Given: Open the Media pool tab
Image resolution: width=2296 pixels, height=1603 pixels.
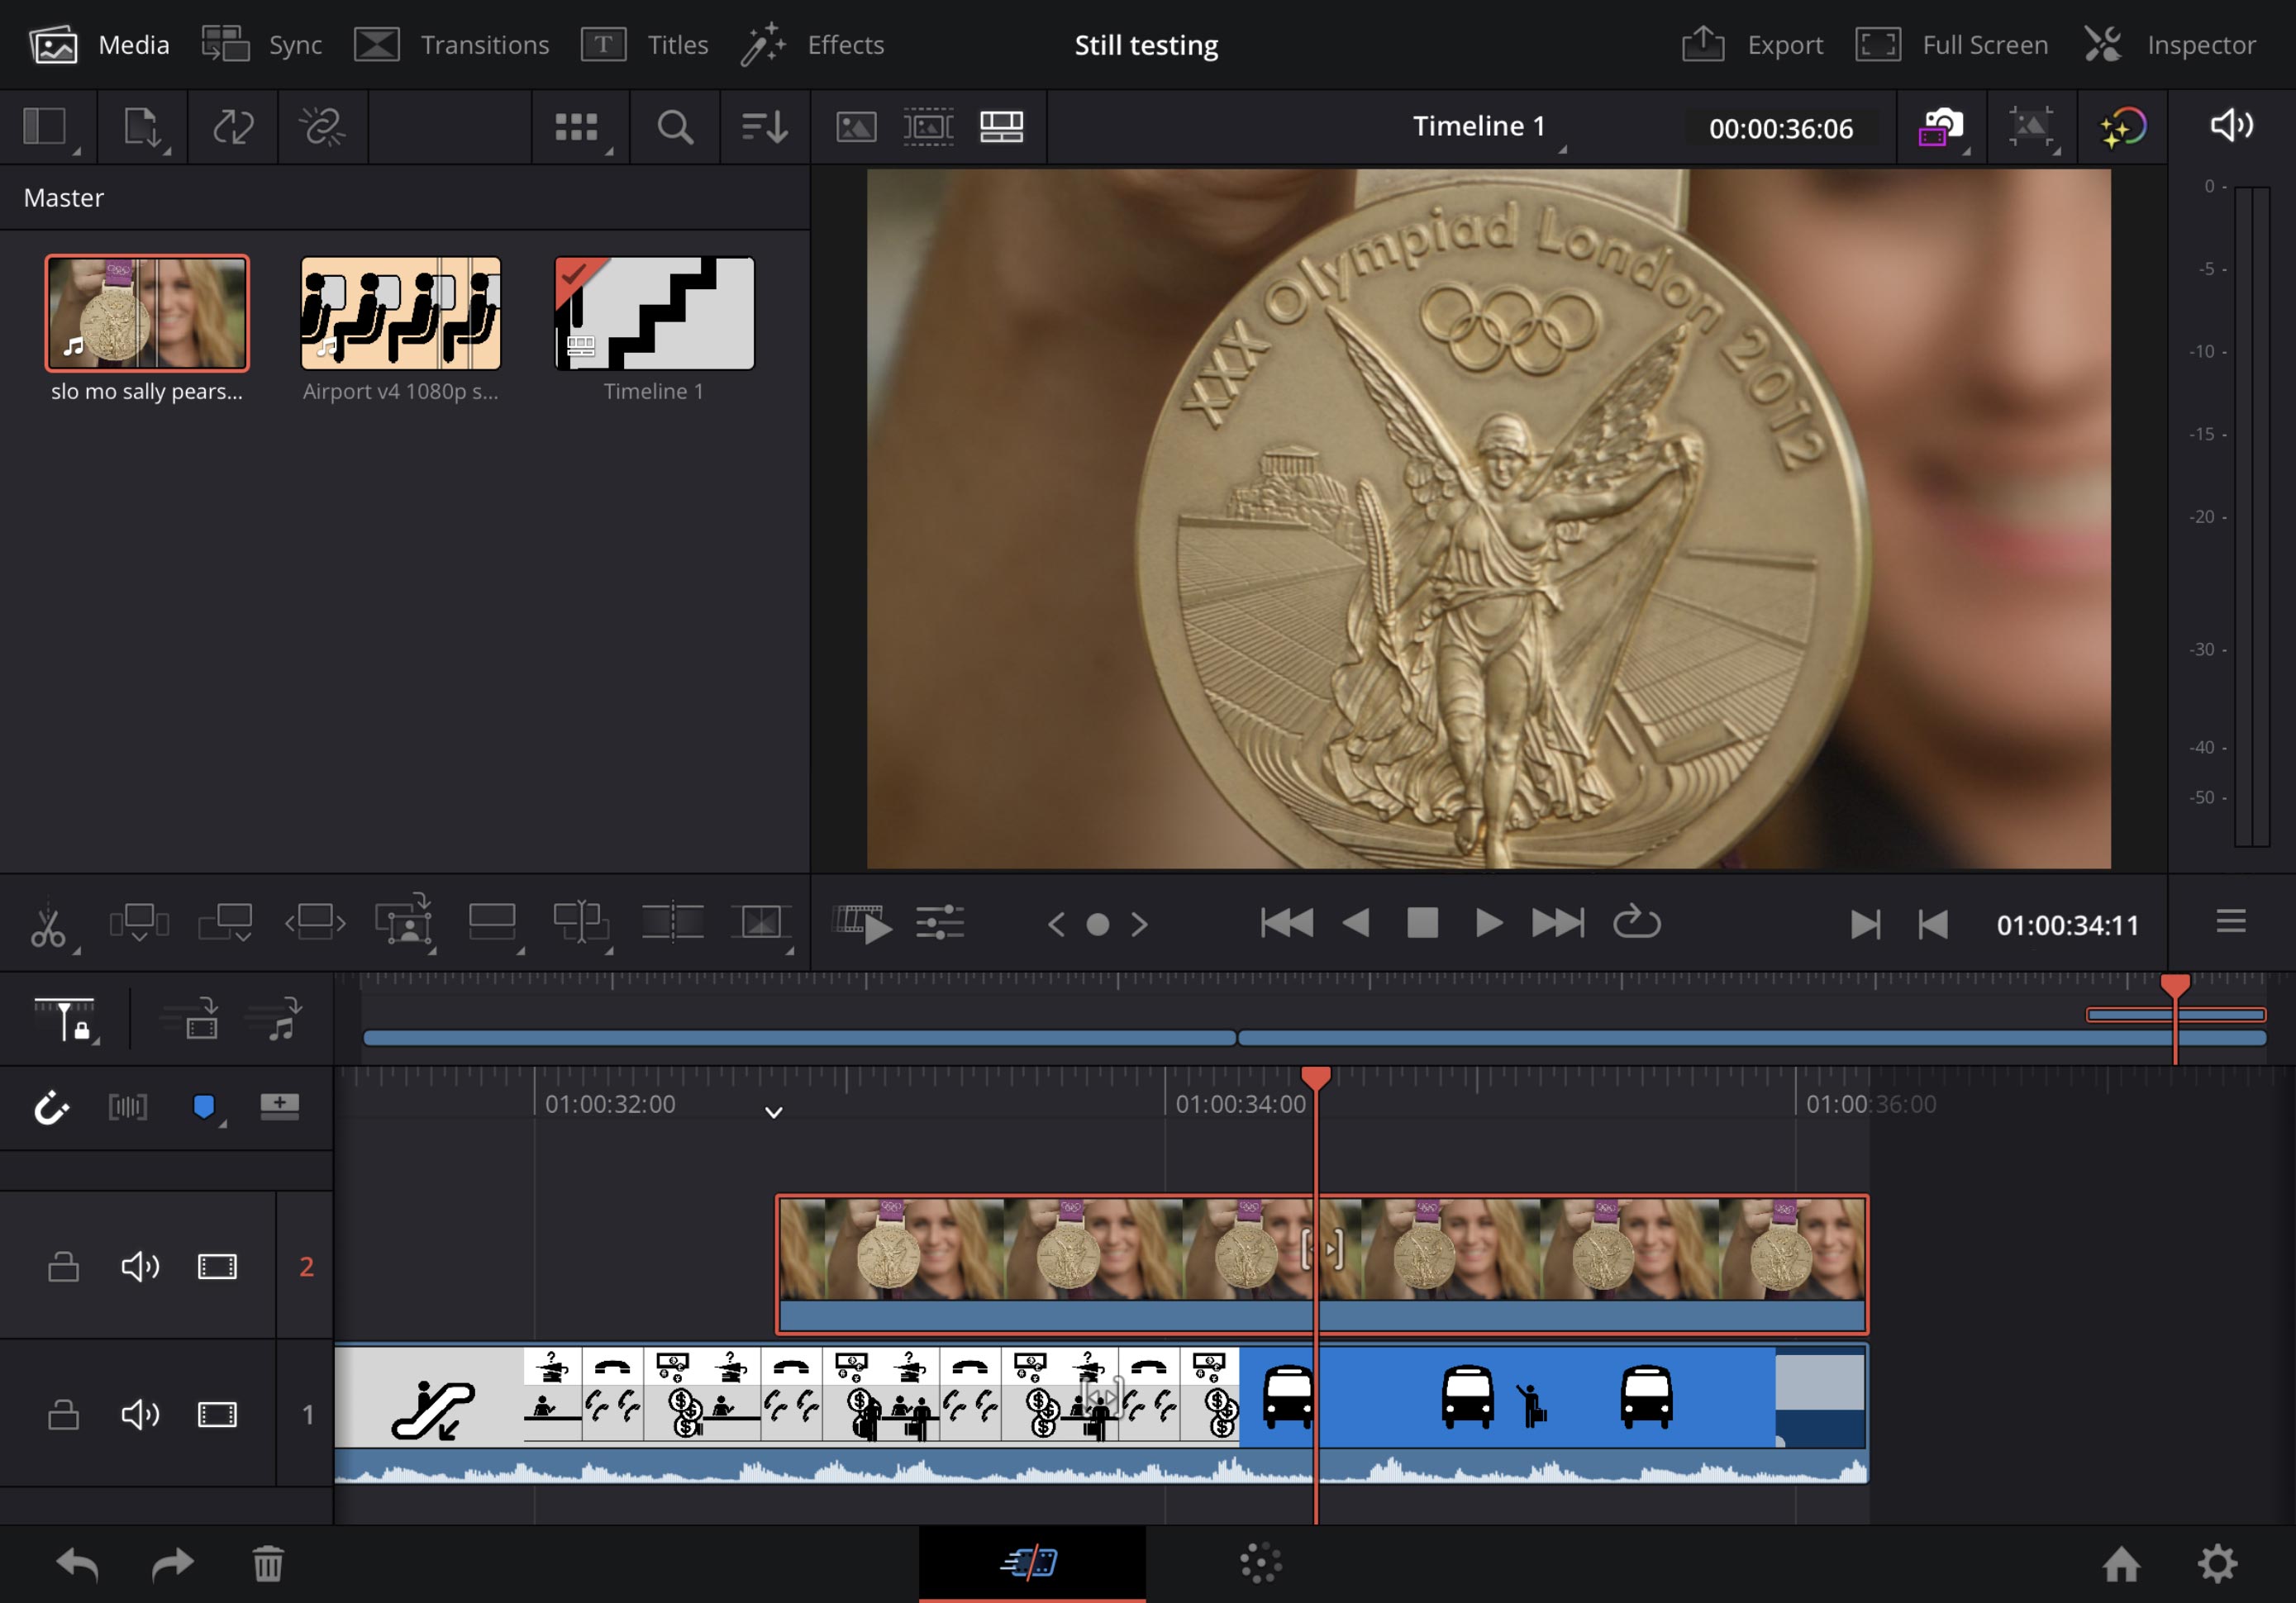Looking at the screenshot, I should click(99, 45).
